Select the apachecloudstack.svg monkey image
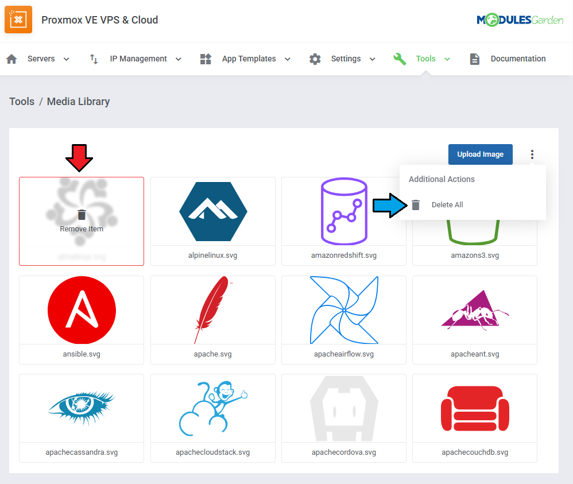The image size is (573, 484). (x=212, y=408)
